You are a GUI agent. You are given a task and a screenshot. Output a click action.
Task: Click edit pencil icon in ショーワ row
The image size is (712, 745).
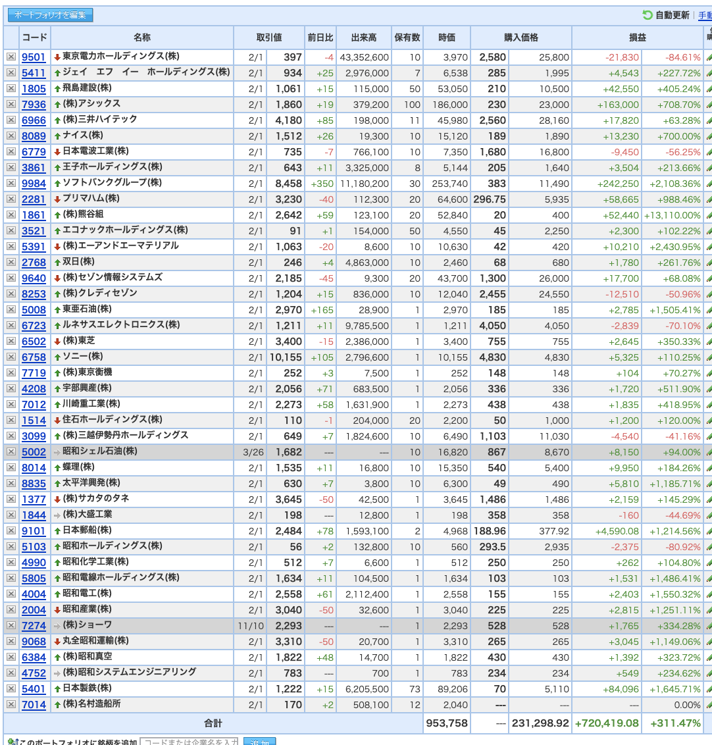point(709,626)
